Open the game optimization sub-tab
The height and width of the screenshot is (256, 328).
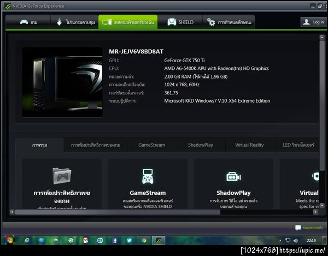tap(96, 145)
